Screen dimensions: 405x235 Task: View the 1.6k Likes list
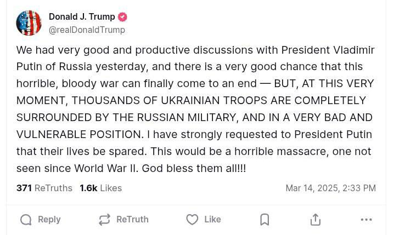point(100,188)
